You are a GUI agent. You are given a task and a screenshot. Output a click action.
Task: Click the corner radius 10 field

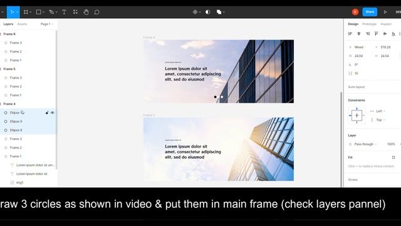coord(357,73)
